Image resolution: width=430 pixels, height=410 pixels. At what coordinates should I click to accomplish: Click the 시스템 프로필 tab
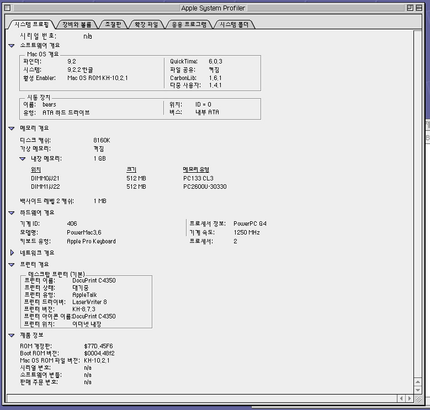31,25
